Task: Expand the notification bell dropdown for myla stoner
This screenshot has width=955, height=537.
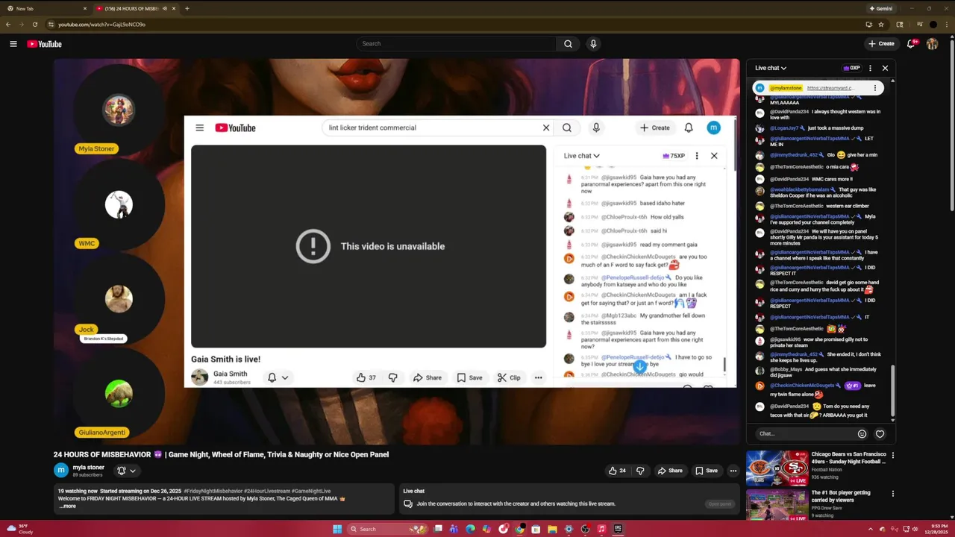Action: point(127,471)
